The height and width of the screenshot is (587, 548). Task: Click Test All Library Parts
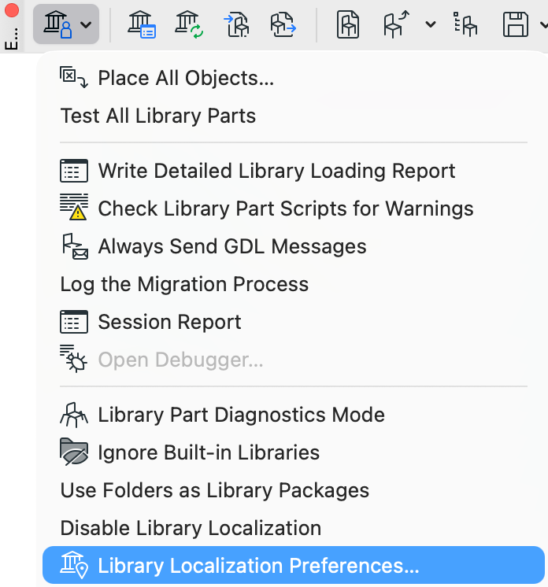(x=158, y=116)
